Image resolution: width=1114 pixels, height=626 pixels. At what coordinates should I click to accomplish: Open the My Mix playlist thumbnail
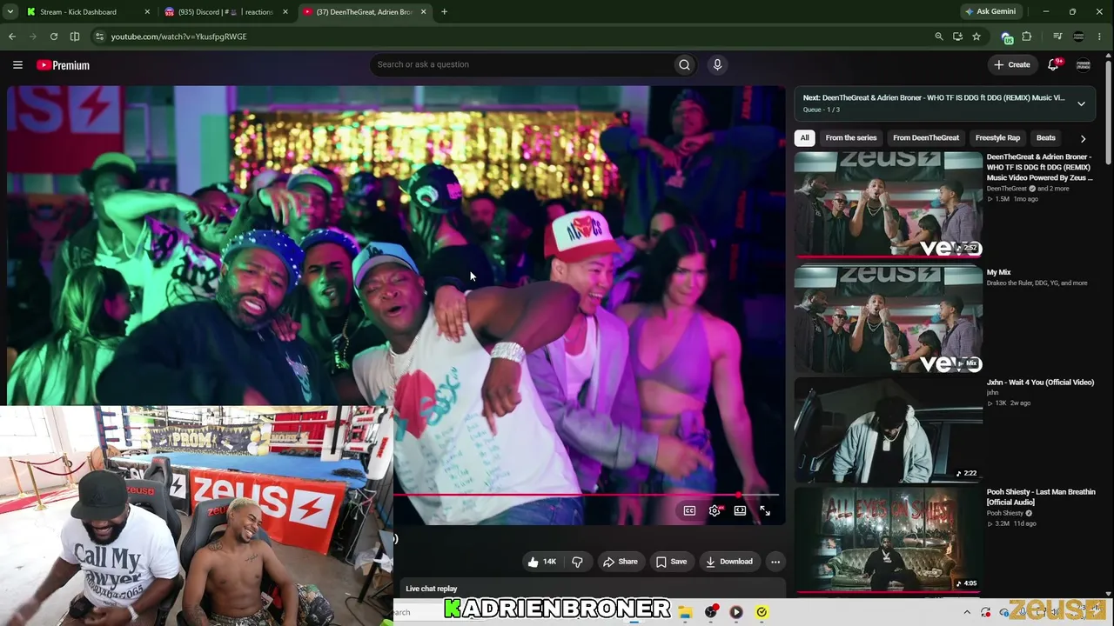pos(888,319)
